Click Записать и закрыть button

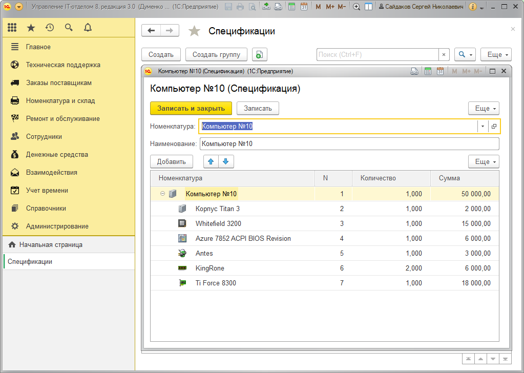(x=191, y=108)
